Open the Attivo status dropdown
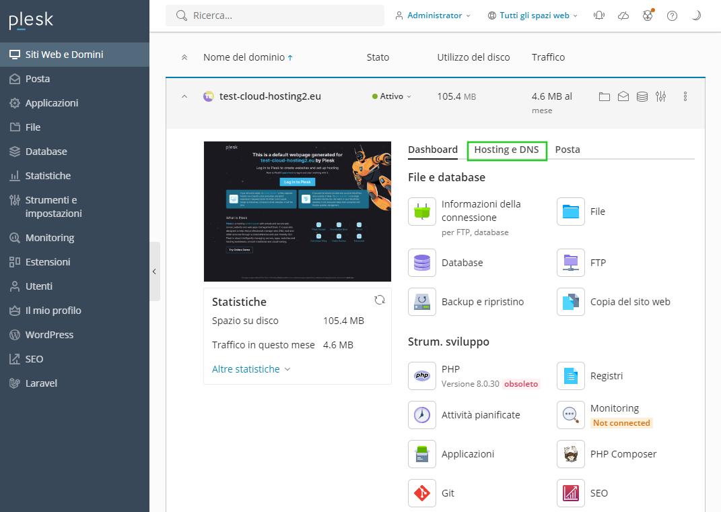 coord(391,96)
